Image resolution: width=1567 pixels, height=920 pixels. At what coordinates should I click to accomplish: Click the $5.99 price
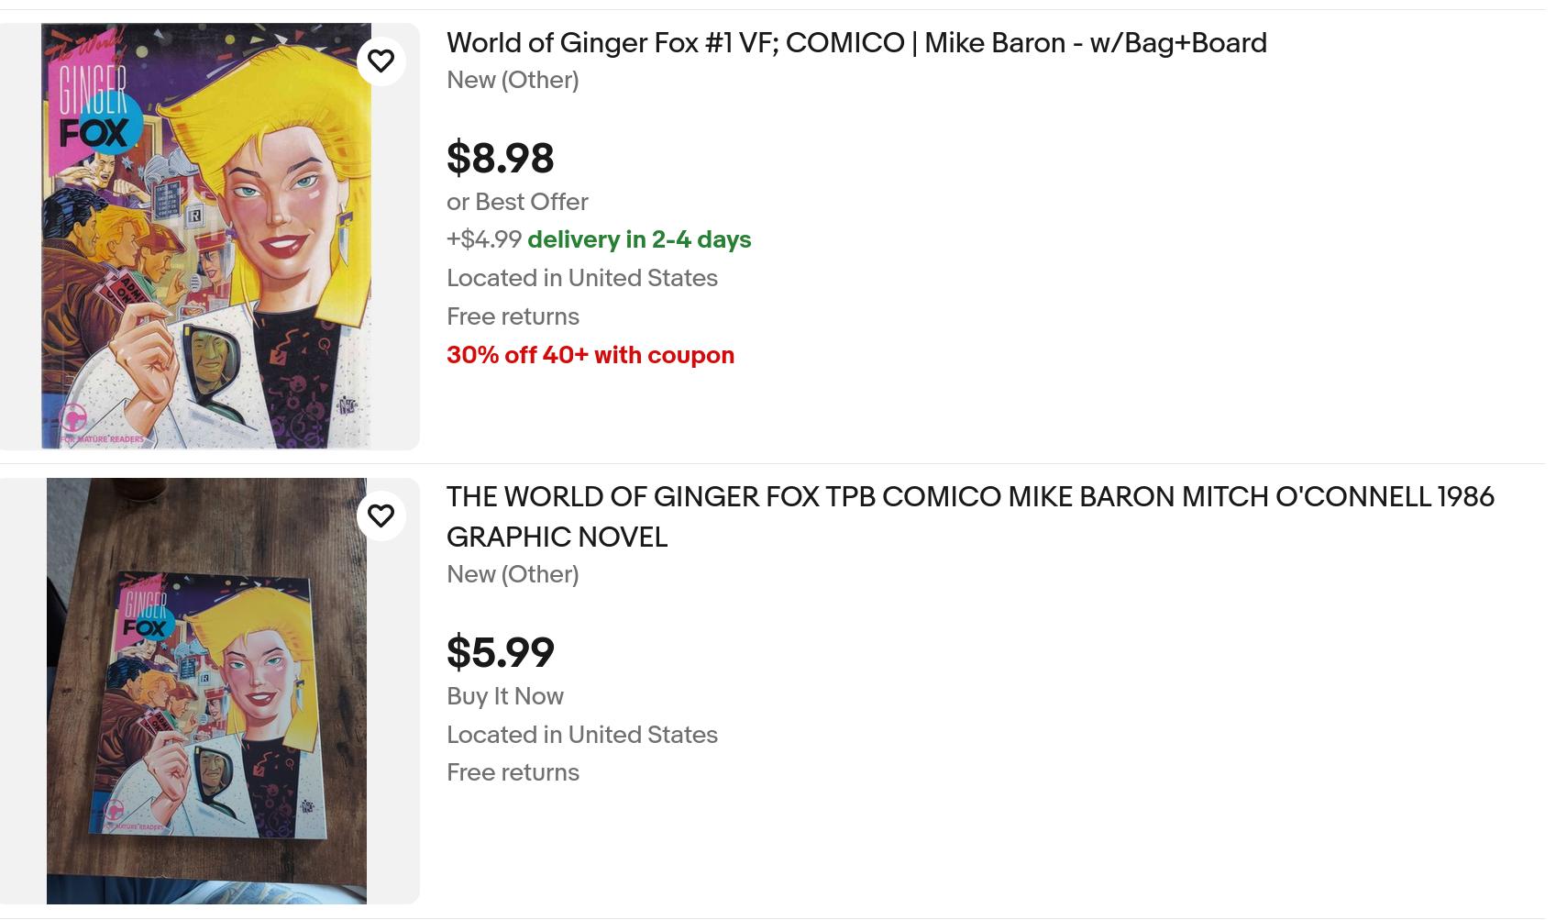500,652
